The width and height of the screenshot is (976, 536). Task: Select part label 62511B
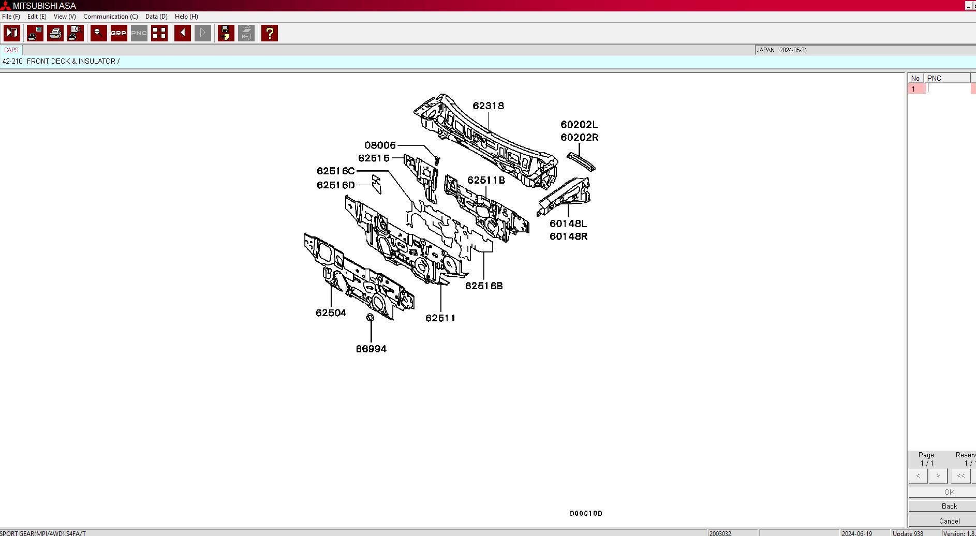tap(486, 180)
